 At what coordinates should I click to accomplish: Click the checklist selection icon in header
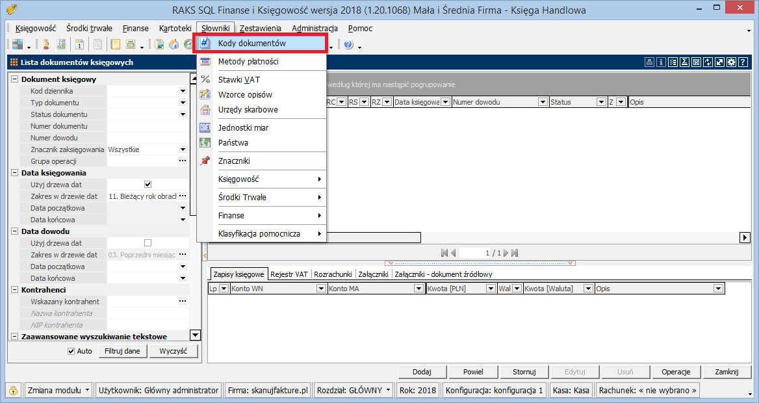[673, 62]
